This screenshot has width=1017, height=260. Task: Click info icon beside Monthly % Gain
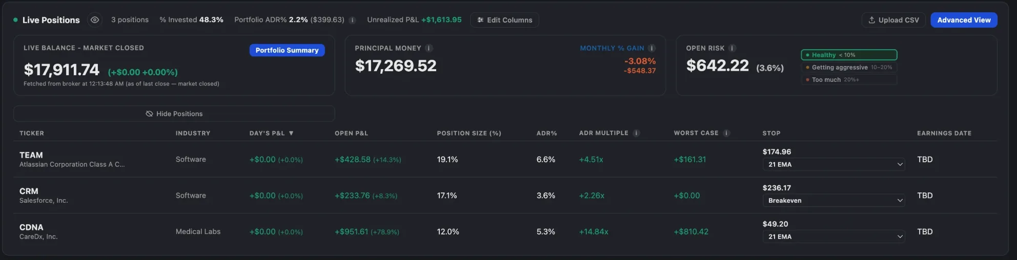click(x=652, y=48)
